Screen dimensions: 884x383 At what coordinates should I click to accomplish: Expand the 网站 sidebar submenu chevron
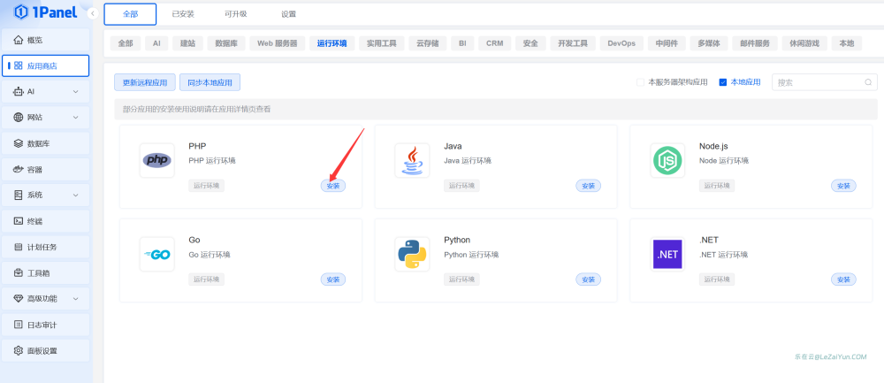pyautogui.click(x=76, y=118)
